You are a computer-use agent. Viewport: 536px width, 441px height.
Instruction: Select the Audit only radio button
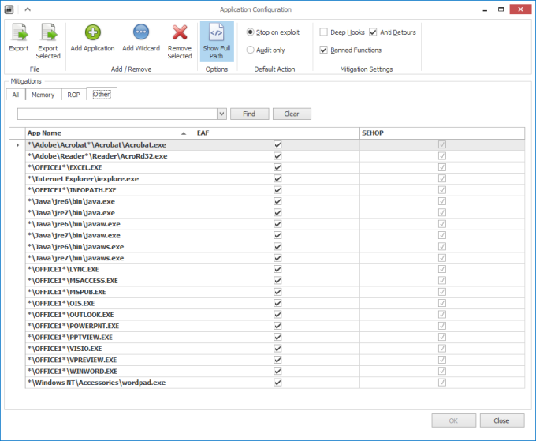tap(251, 50)
